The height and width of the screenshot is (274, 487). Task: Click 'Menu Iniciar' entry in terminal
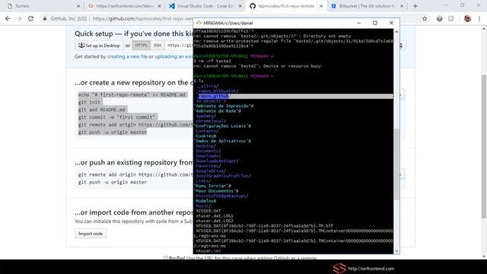(212, 186)
